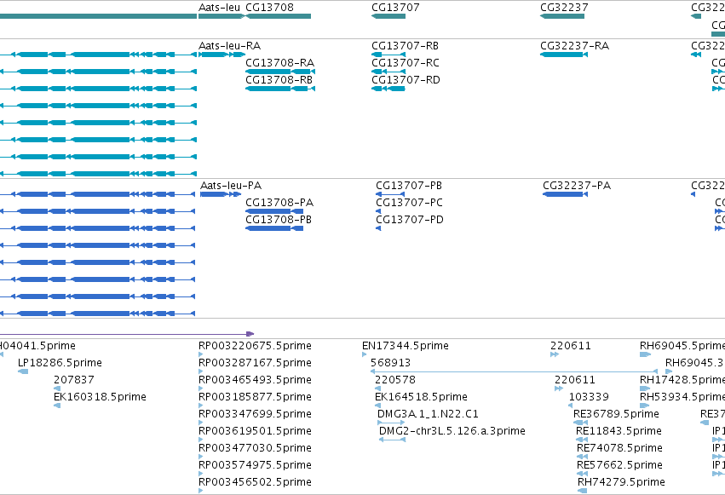The width and height of the screenshot is (725, 495).
Task: Click the CG13707 gene feature bar
Action: [x=388, y=16]
